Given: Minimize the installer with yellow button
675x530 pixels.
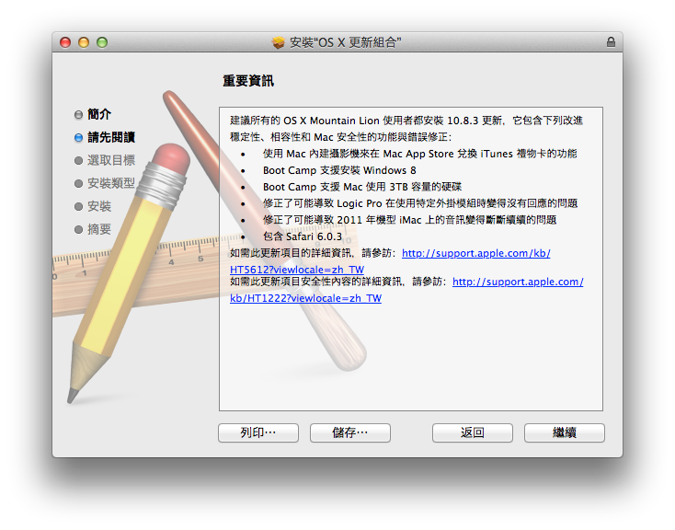Looking at the screenshot, I should 84,42.
